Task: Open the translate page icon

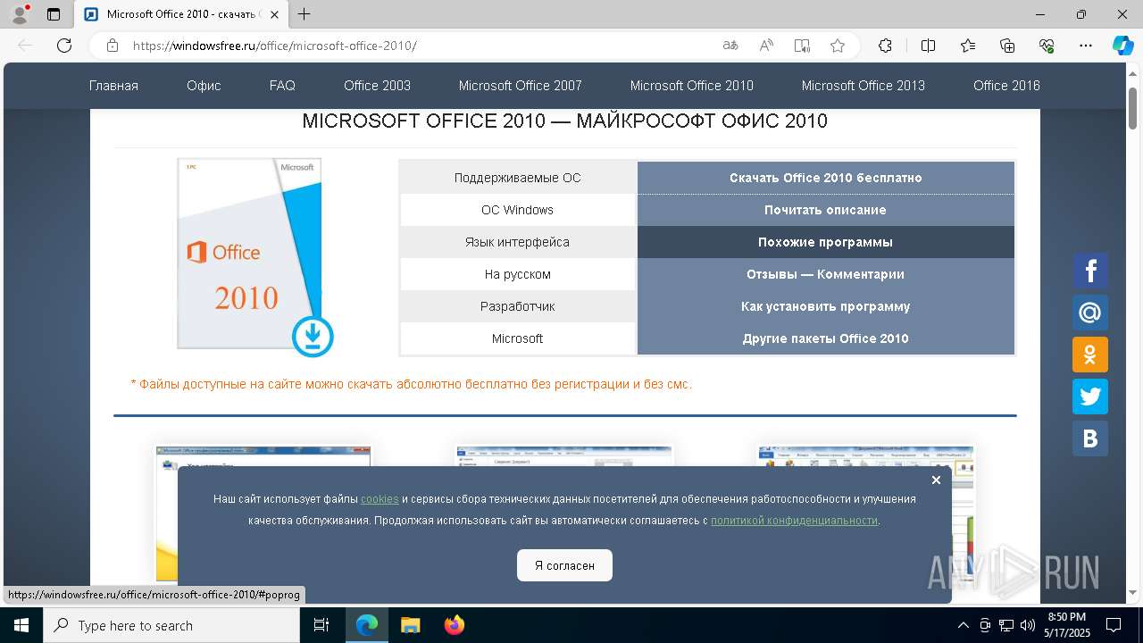Action: tap(730, 46)
